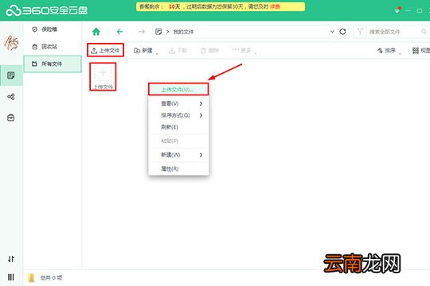Click the red renew link in banner
This screenshot has height=286, width=430.
pyautogui.click(x=275, y=6)
